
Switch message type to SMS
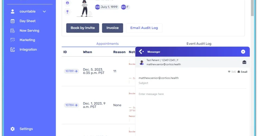coord(232,72)
